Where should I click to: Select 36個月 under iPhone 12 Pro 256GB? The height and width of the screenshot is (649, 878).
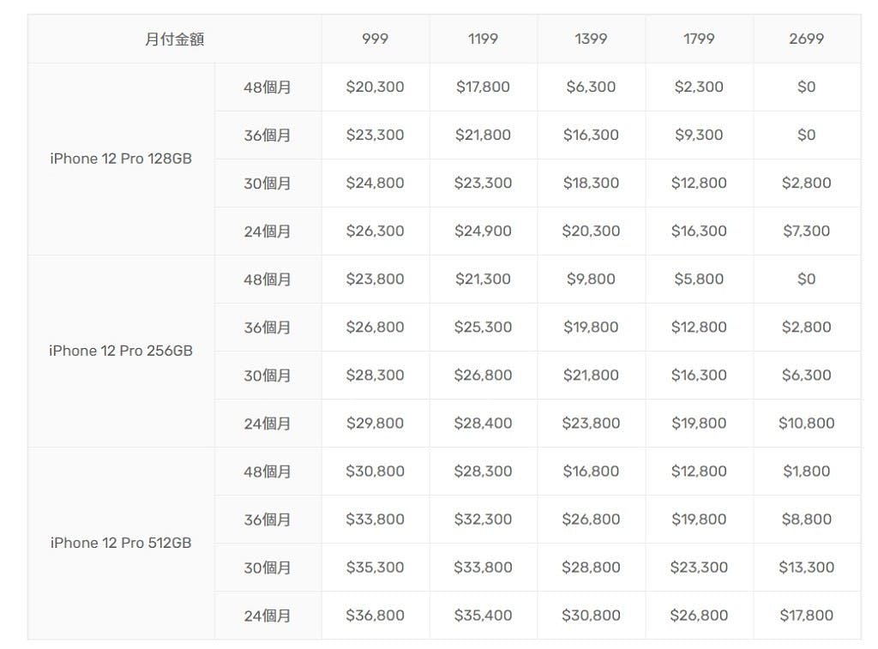[x=268, y=327]
